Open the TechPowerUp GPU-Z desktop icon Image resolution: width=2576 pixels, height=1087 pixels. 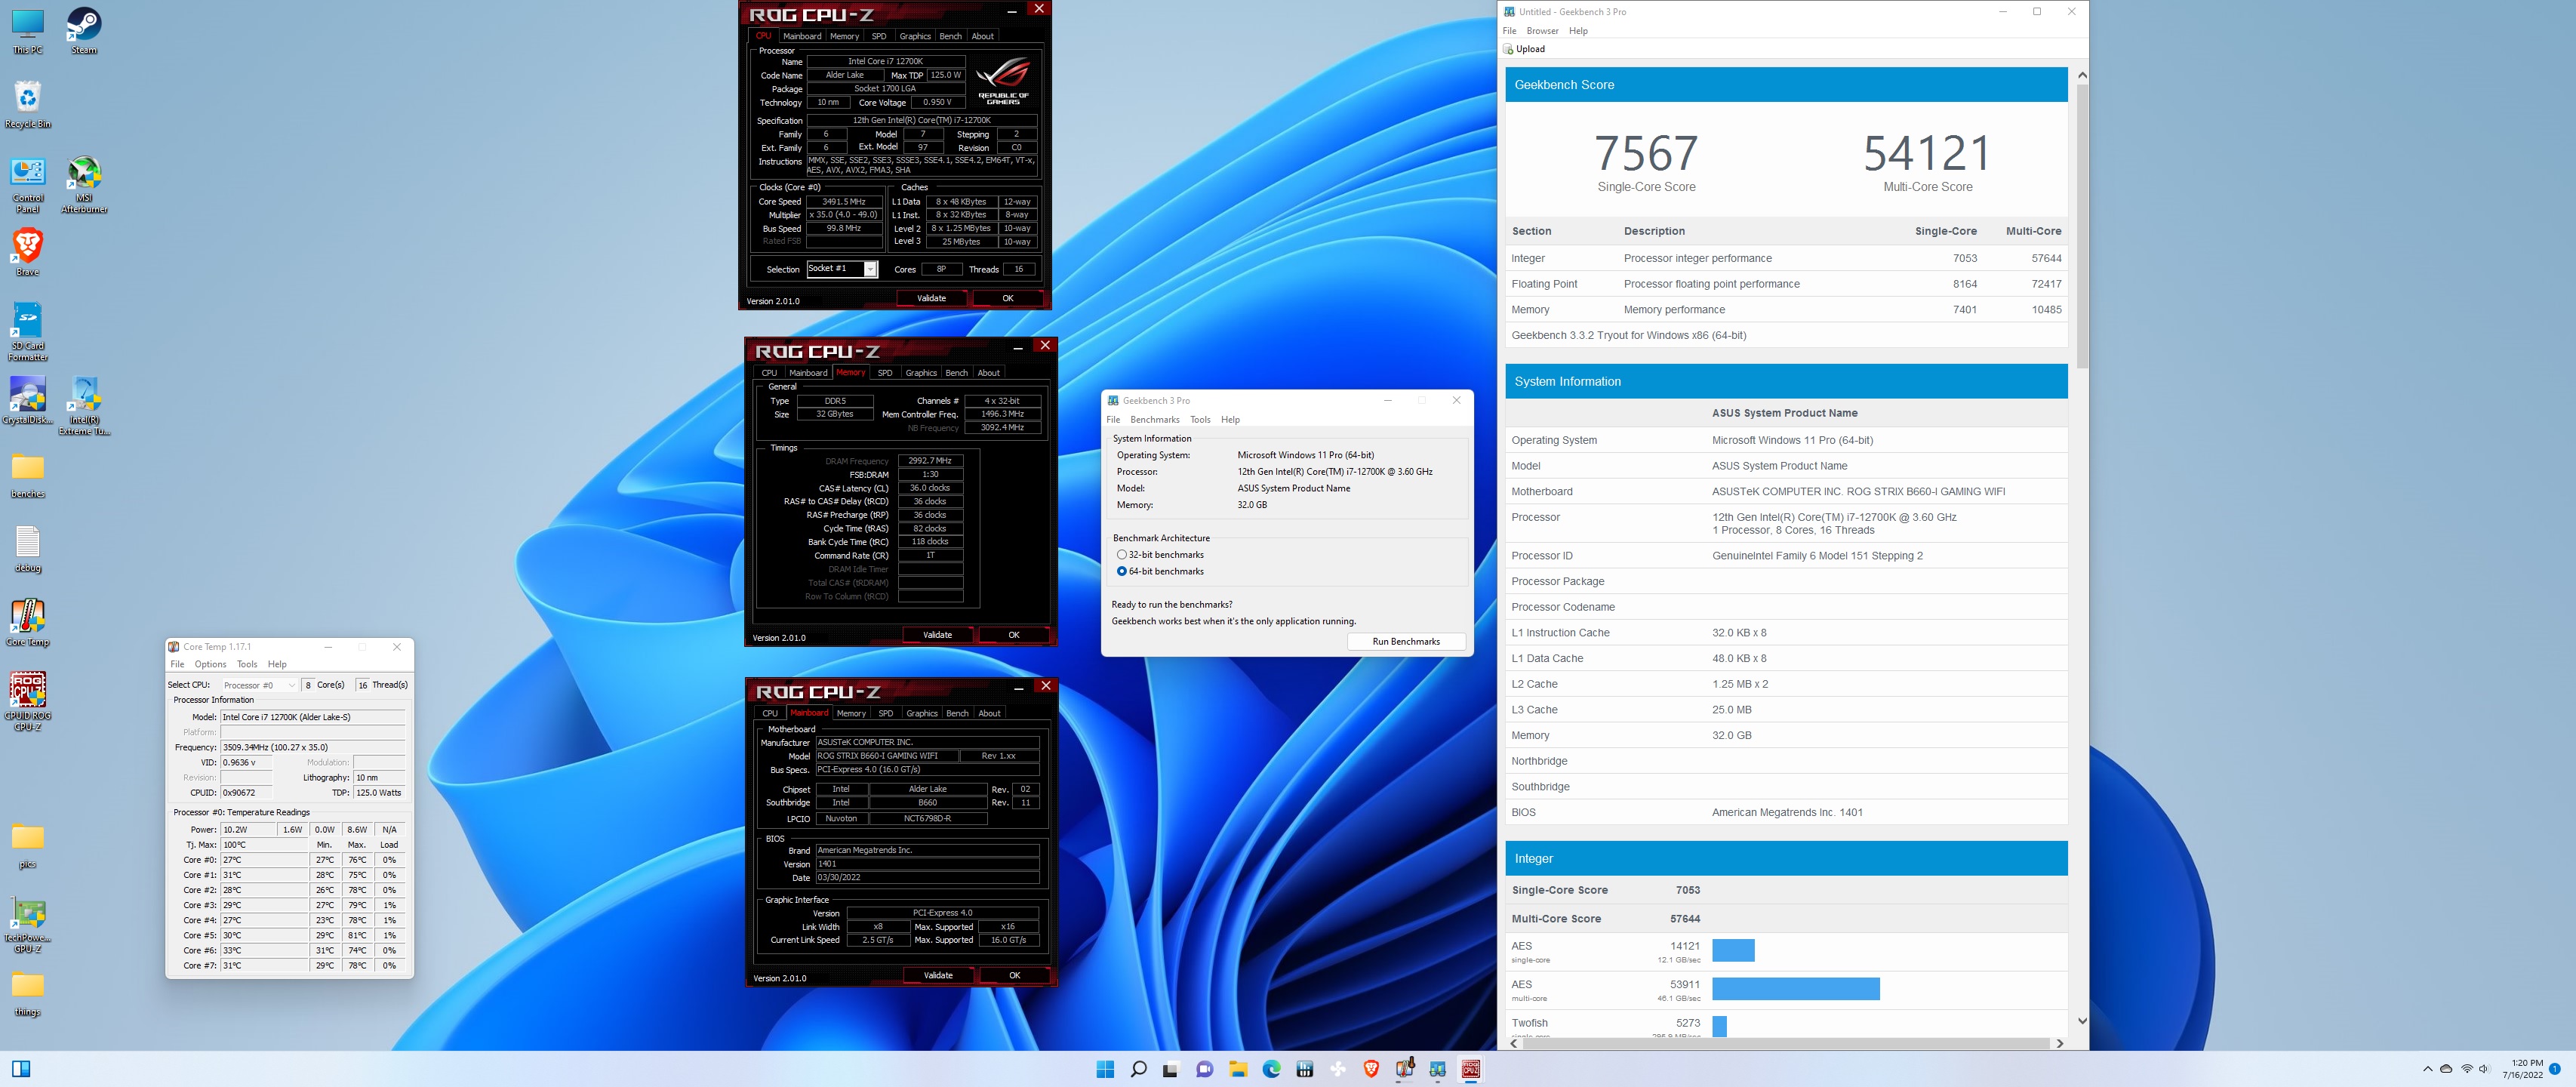(27, 925)
